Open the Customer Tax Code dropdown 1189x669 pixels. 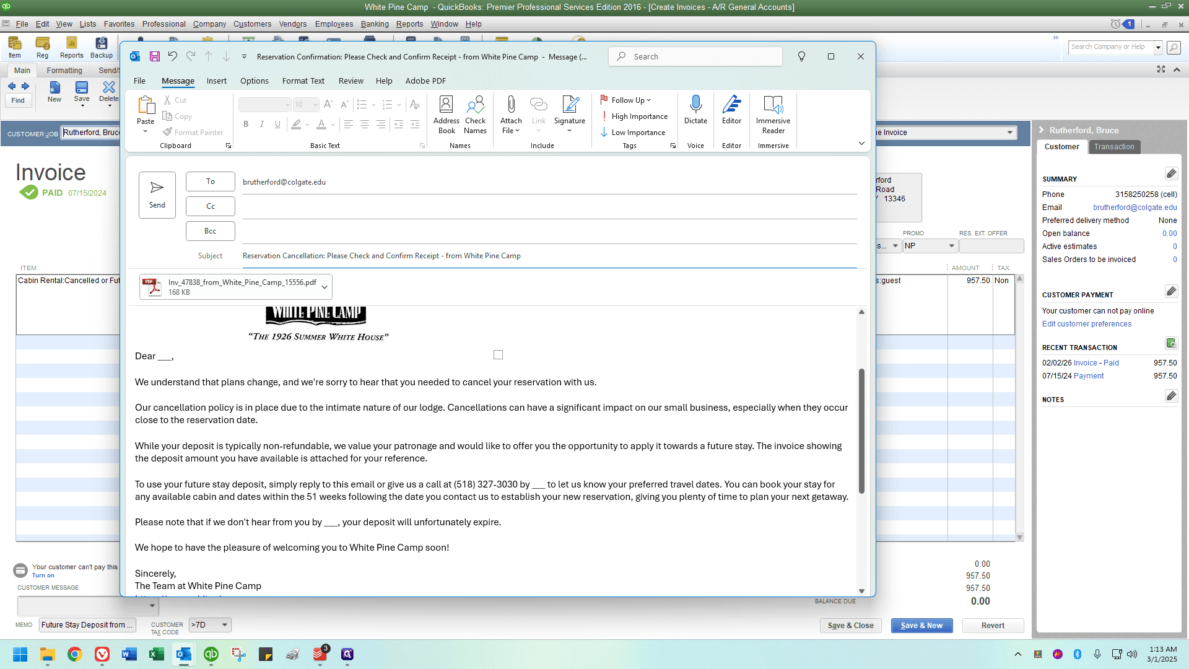[225, 625]
